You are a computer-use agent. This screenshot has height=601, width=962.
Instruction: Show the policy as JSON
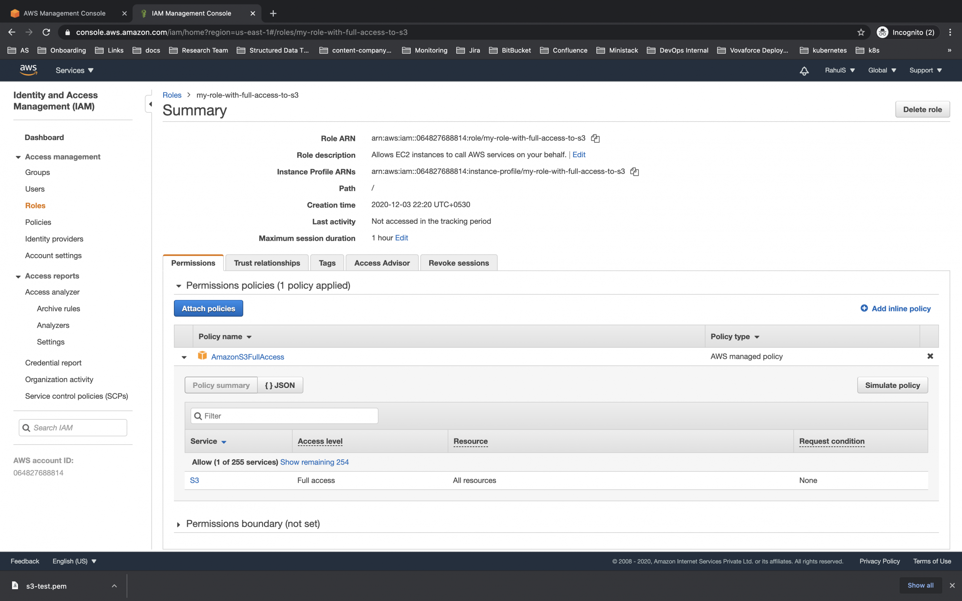[280, 385]
